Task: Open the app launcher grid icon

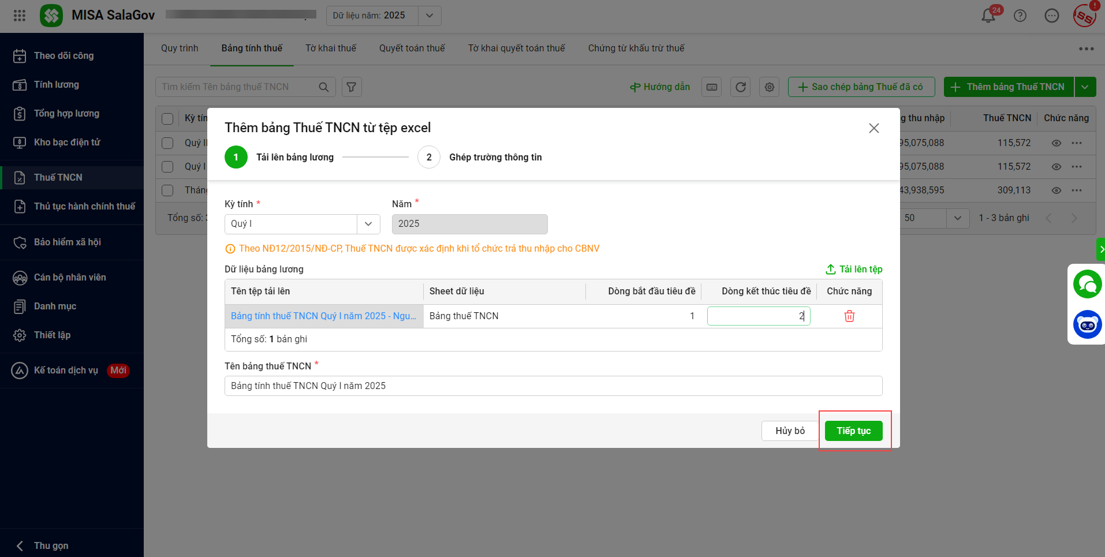Action: click(x=20, y=16)
